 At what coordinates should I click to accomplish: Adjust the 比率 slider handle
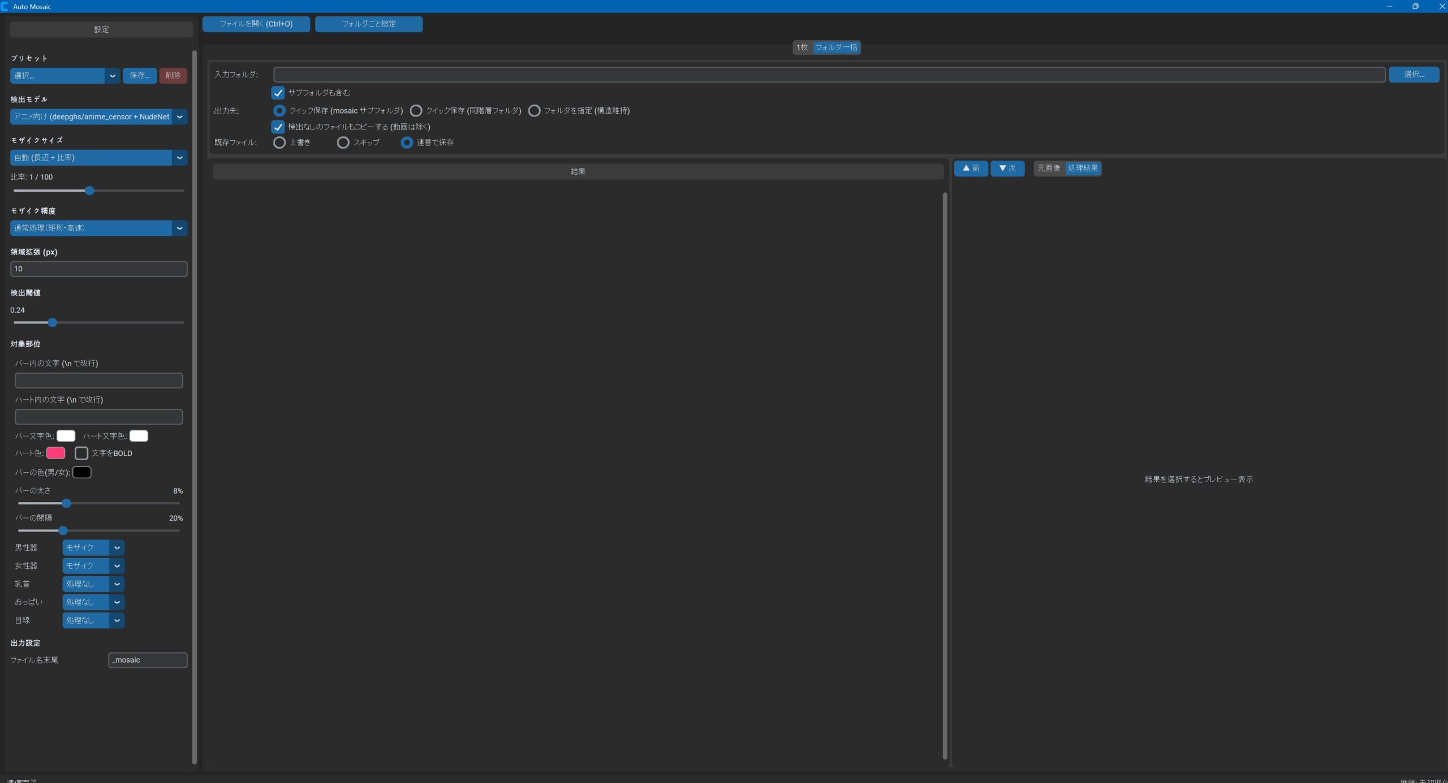[89, 191]
